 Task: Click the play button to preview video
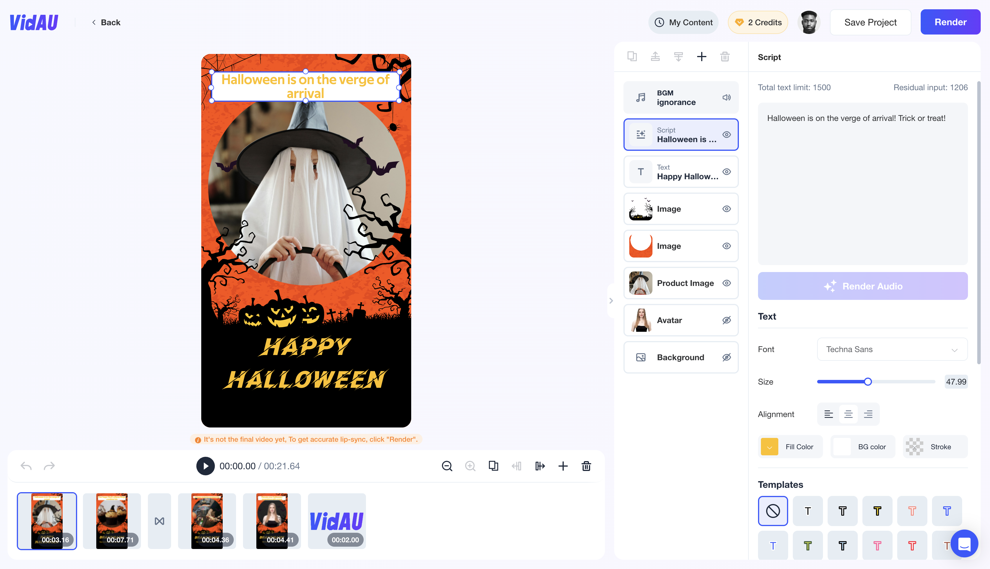click(205, 466)
